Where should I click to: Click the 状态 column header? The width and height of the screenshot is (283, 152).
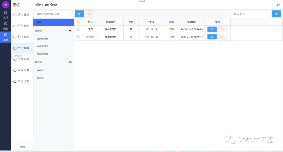pos(171,22)
